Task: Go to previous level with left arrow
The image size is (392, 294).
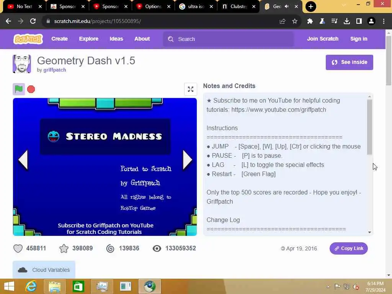Action: click(23, 160)
